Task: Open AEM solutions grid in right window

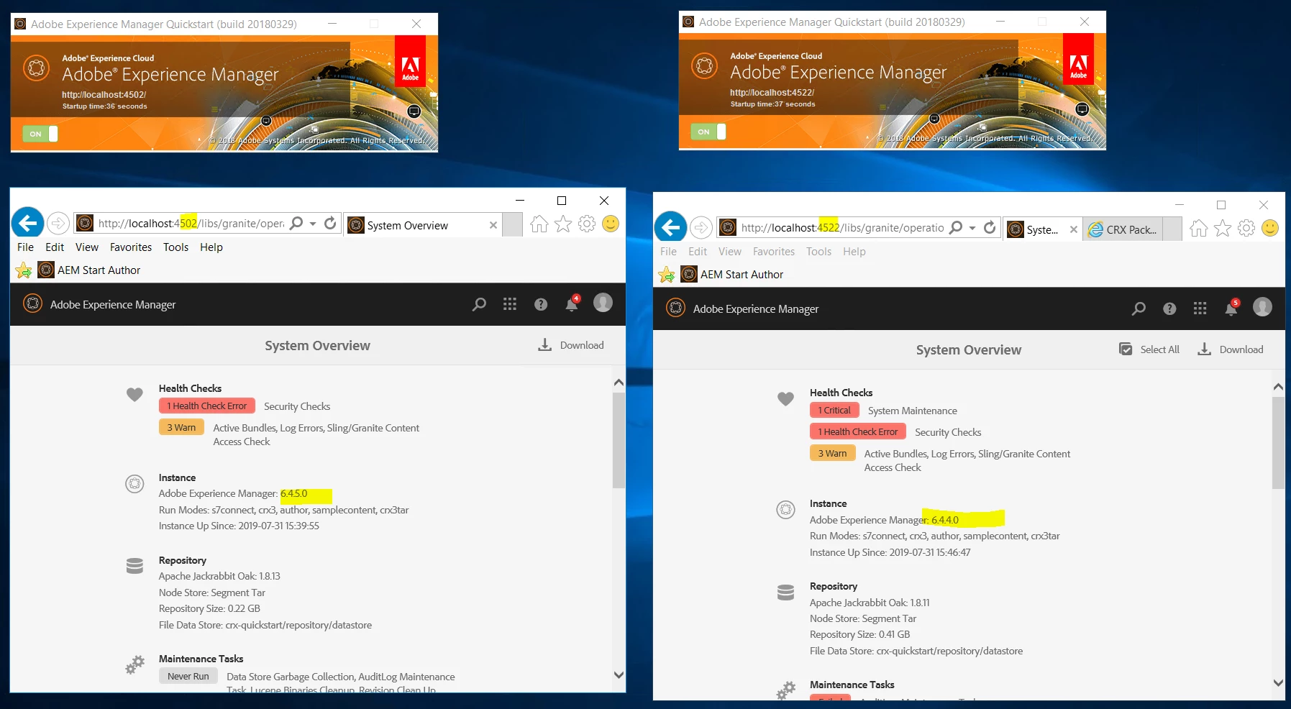Action: click(x=1200, y=308)
